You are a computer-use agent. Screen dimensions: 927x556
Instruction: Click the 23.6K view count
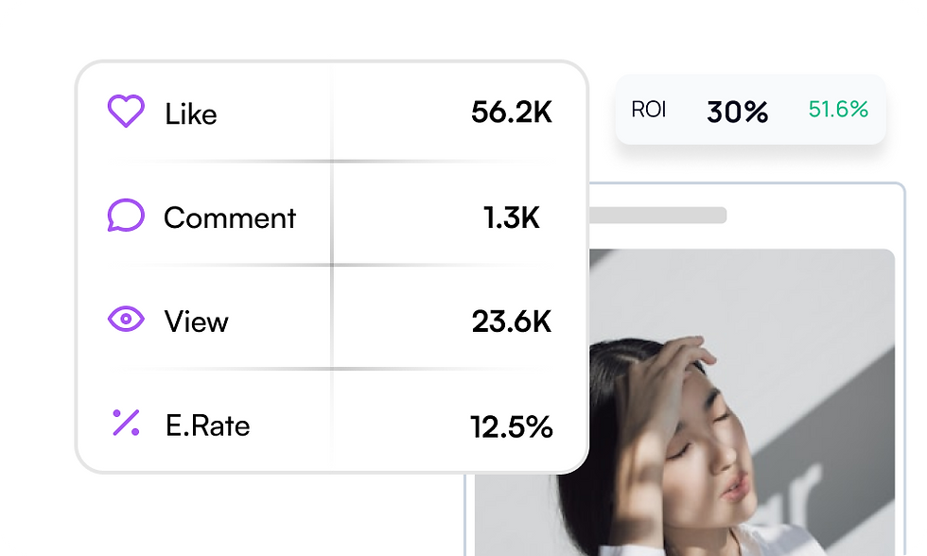click(511, 322)
